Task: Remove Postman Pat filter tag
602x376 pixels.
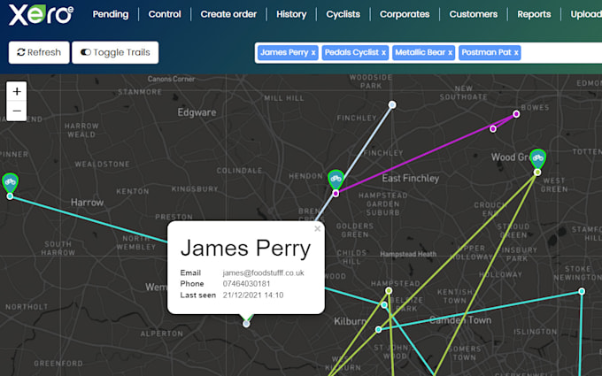Action: [516, 52]
